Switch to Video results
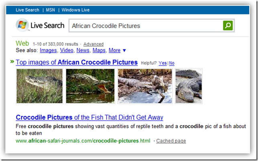Viewport: 258px width, 161px height. click(67, 51)
